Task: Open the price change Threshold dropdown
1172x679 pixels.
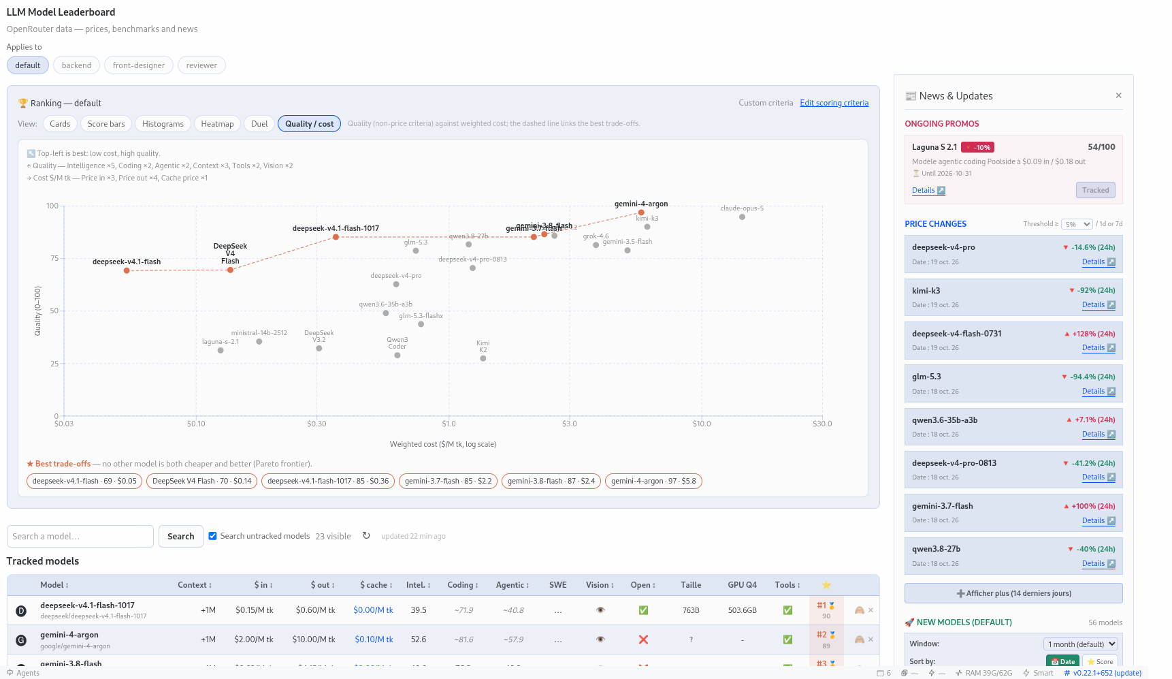Action: point(1077,224)
